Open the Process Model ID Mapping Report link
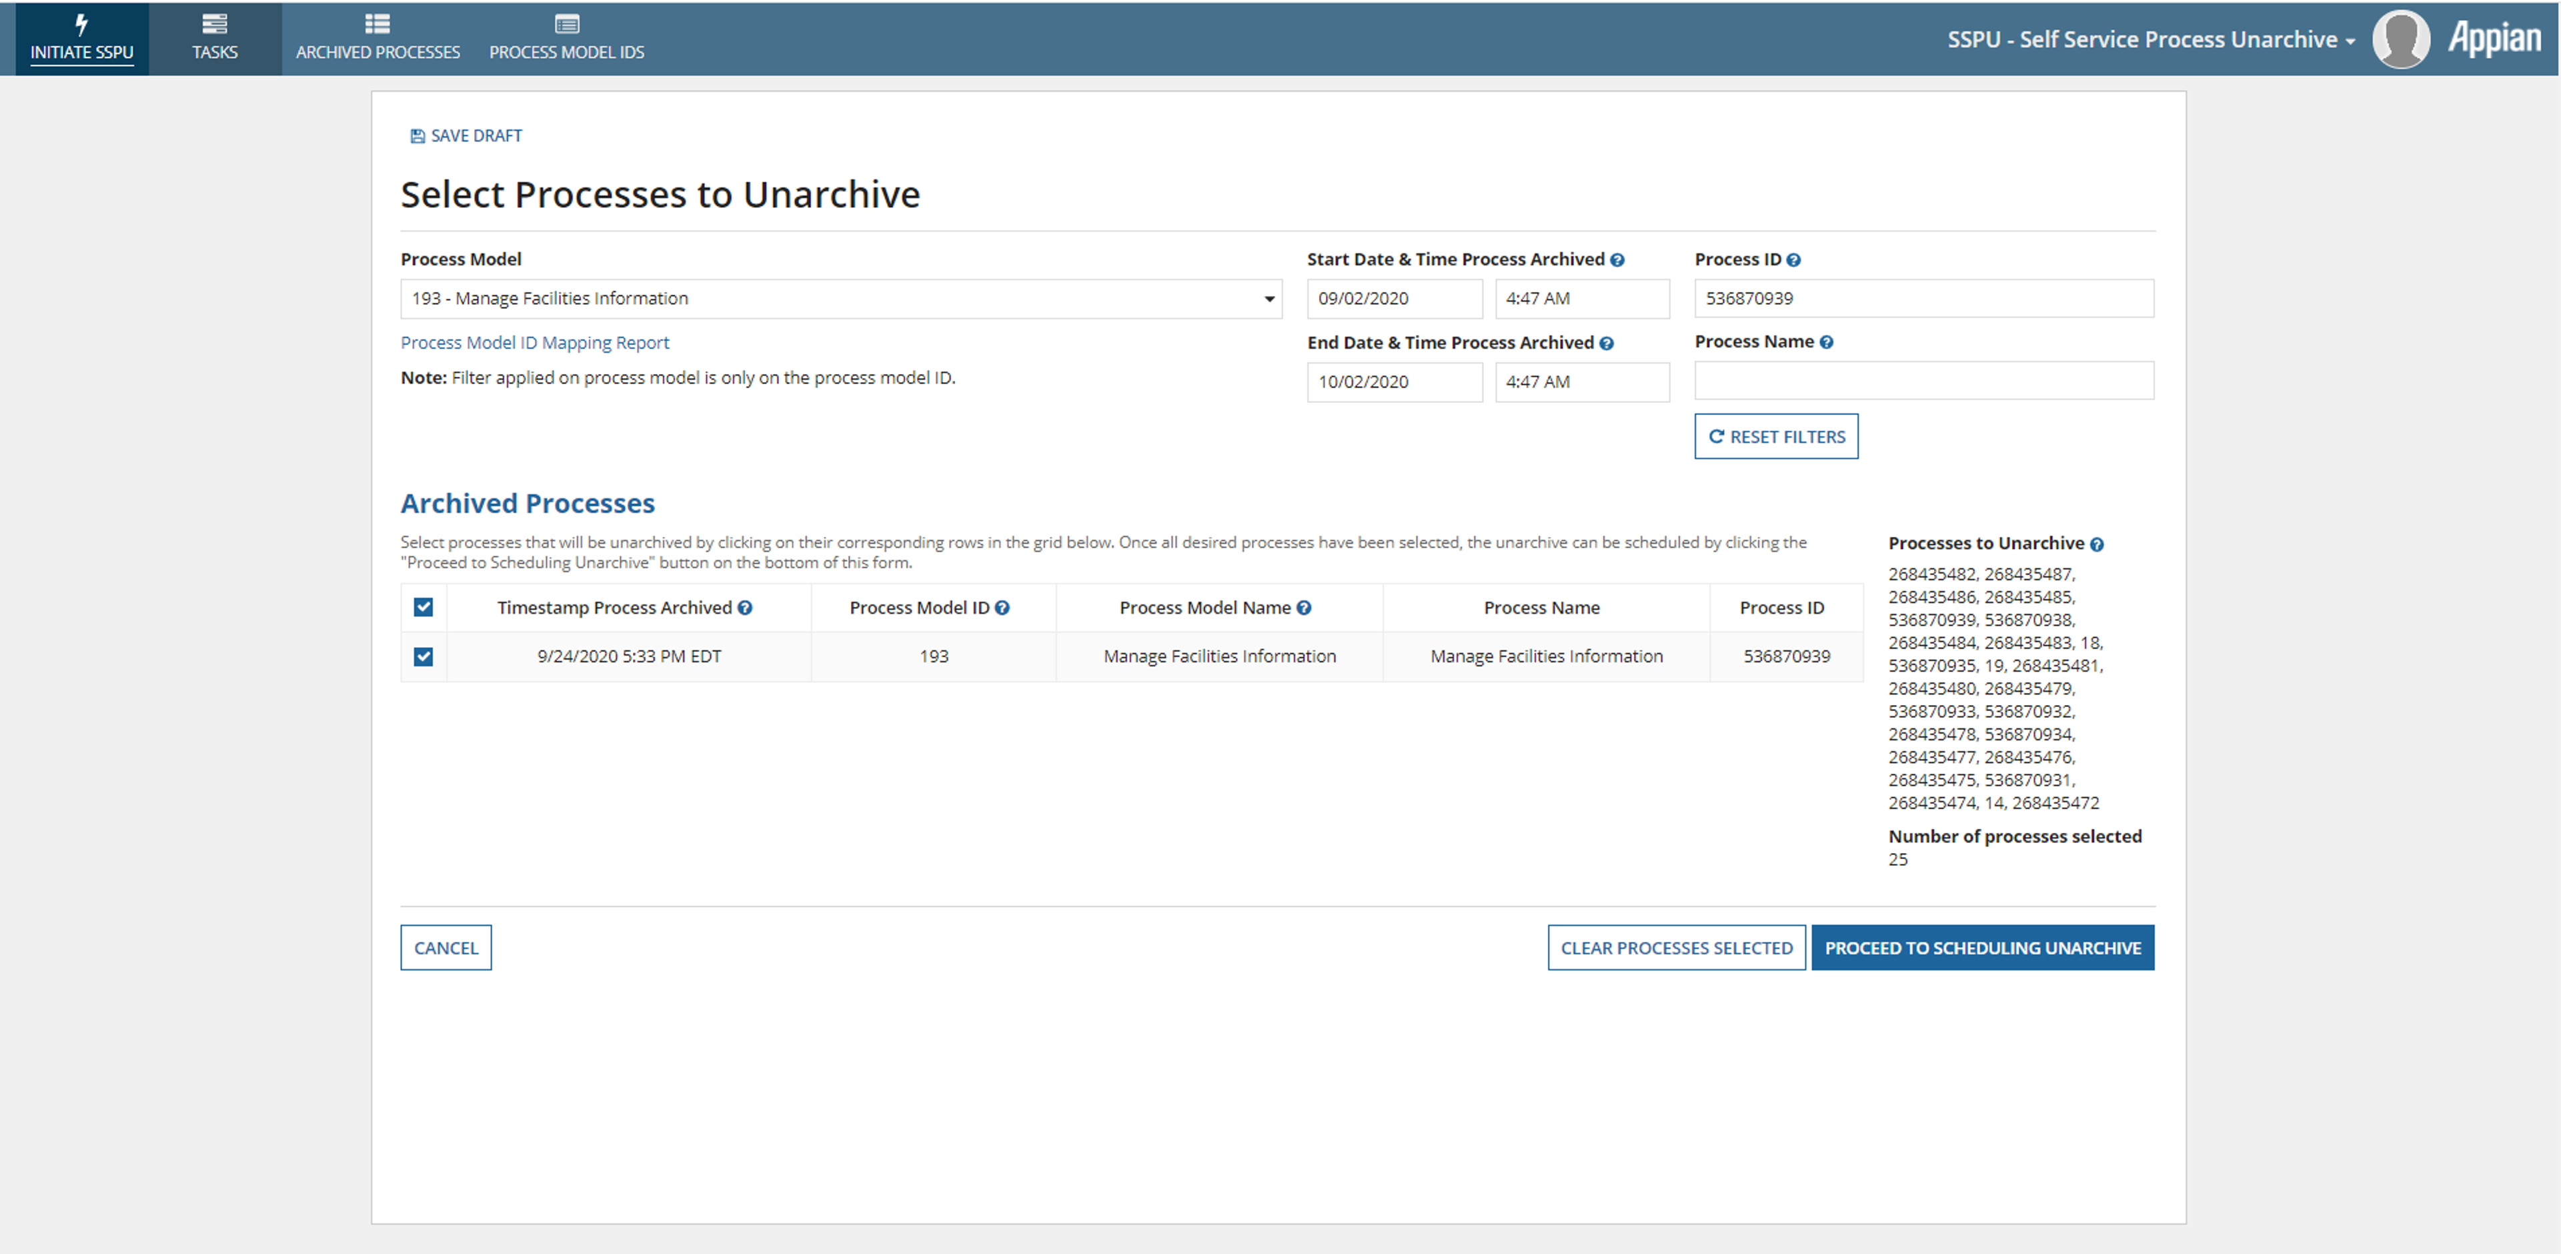2561x1254 pixels. tap(535, 342)
